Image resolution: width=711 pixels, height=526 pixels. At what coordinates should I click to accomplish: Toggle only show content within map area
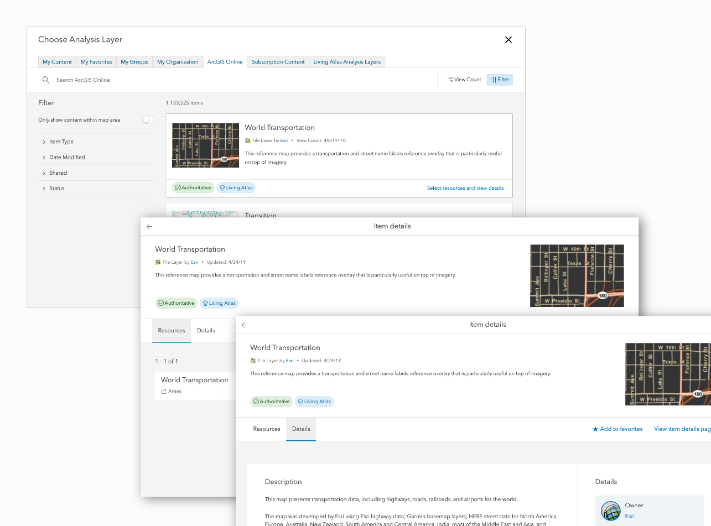click(x=148, y=119)
